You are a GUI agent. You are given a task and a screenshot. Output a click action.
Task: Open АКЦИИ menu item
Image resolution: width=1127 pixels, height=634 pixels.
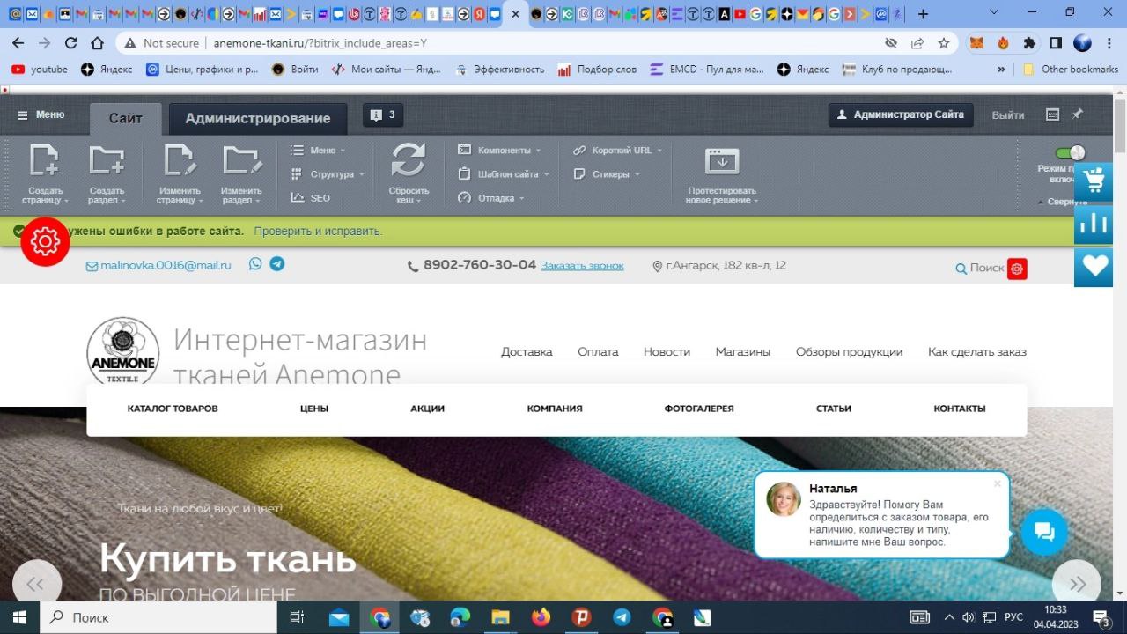point(427,409)
